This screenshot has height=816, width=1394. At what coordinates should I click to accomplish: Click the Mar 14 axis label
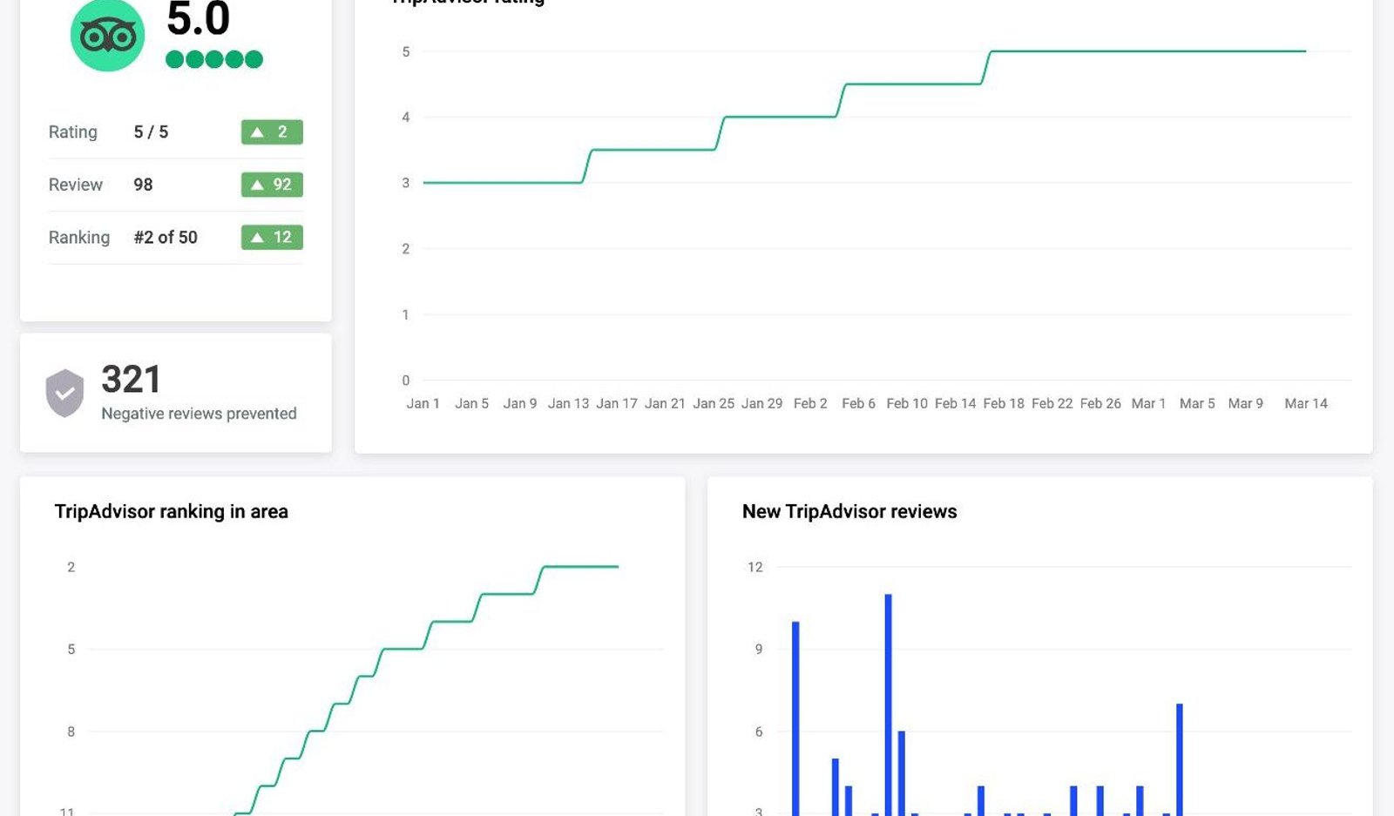1306,403
